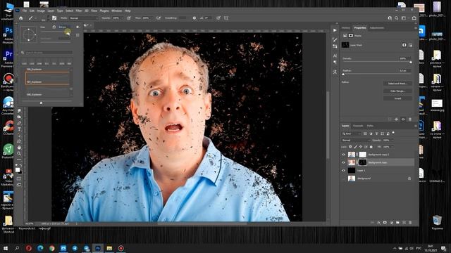Click the Color Range button

click(397, 91)
